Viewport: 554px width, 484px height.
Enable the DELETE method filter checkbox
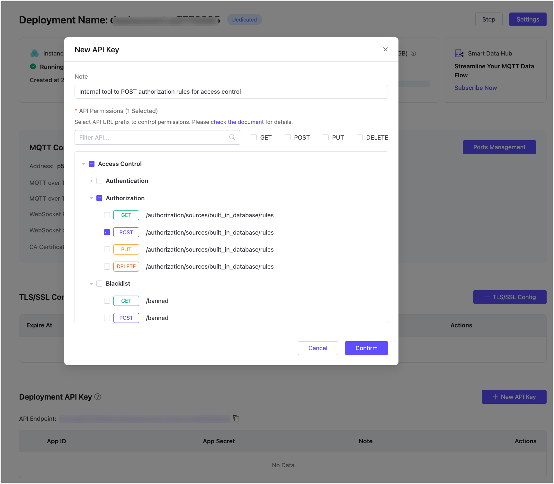(360, 137)
